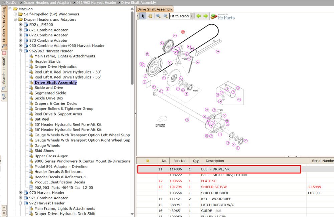Expand 871 Combine Adapter node
The width and height of the screenshot is (334, 217).
click(x=20, y=30)
